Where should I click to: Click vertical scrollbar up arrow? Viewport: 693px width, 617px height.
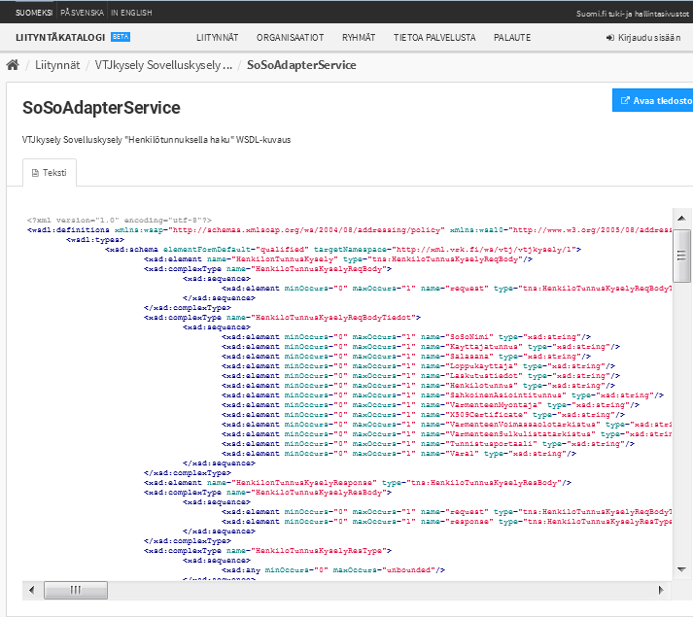click(681, 218)
